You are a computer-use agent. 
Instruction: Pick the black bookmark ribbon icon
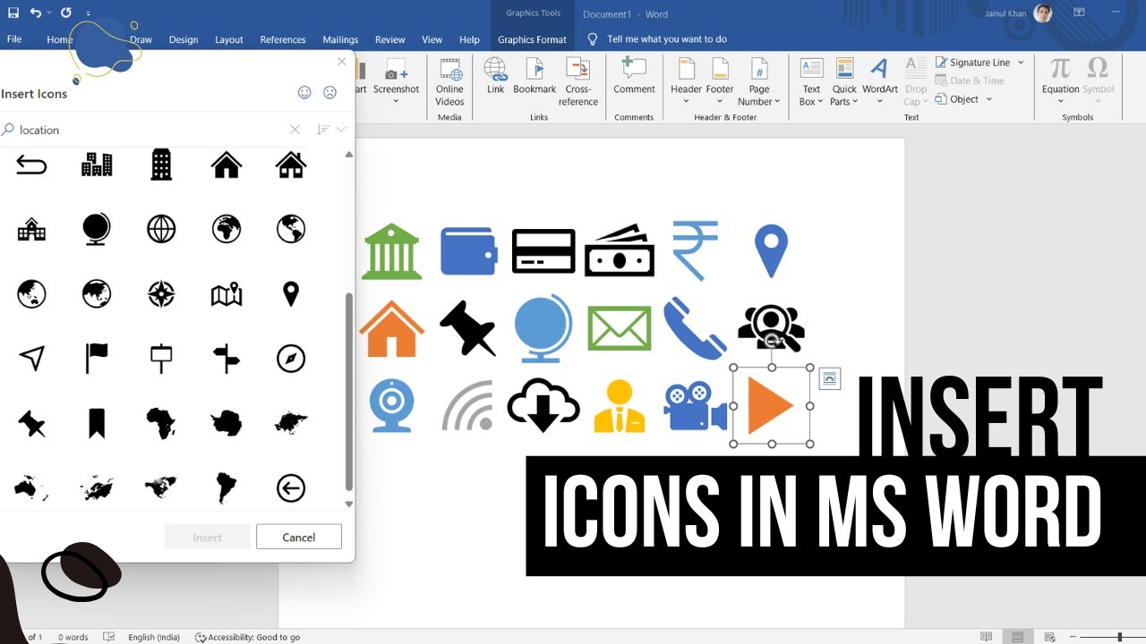97,423
